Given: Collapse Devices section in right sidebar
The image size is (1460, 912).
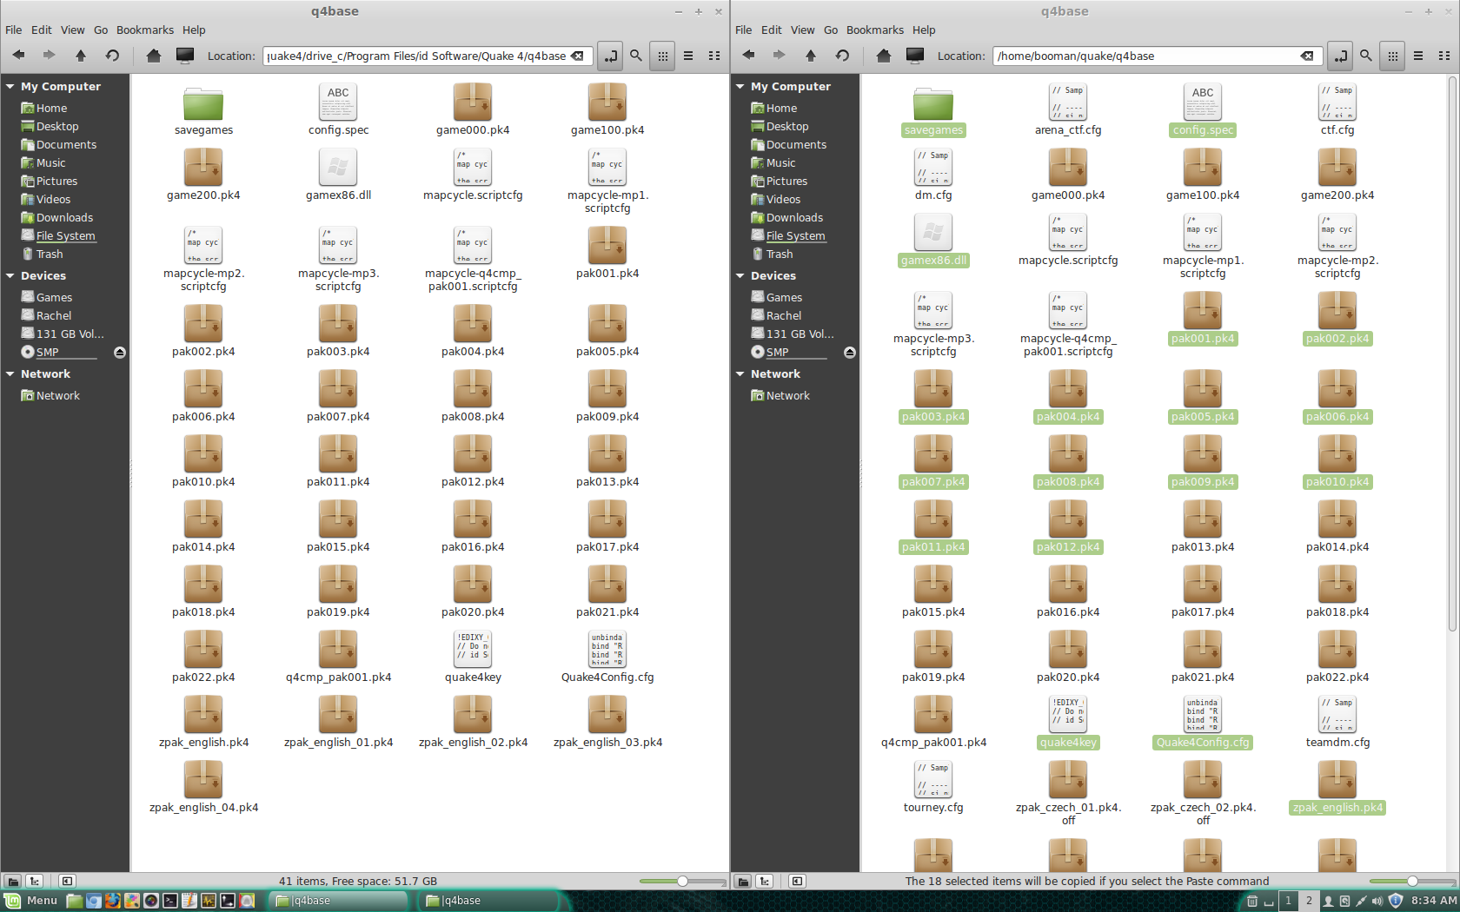Looking at the screenshot, I should (x=740, y=276).
